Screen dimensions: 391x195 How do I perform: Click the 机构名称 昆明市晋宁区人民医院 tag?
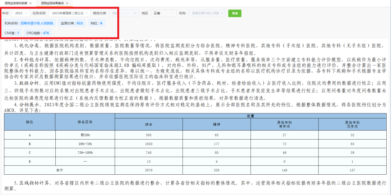(x=29, y=23)
